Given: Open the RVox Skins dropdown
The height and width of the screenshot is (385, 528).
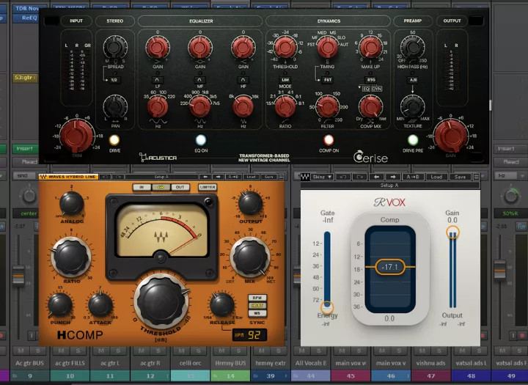Looking at the screenshot, I should [x=322, y=177].
